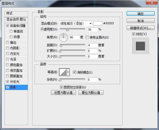The width and height of the screenshot is (159, 130).
Task: Enable the 内阴影 style checkbox
Action: (x=7, y=48)
